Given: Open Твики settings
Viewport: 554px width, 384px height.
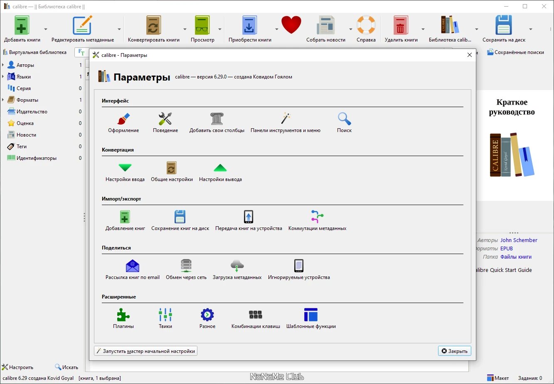Looking at the screenshot, I should click(x=165, y=319).
